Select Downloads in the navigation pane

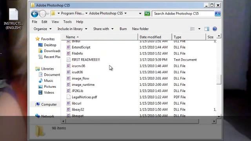[x=49, y=51]
